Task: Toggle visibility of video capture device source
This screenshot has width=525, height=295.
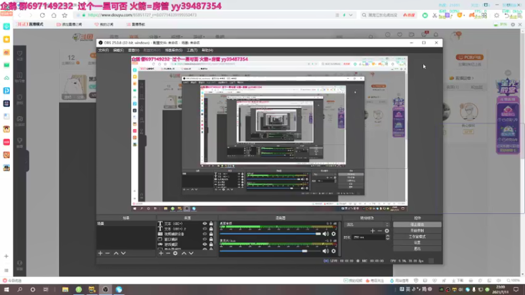Action: pyautogui.click(x=205, y=234)
